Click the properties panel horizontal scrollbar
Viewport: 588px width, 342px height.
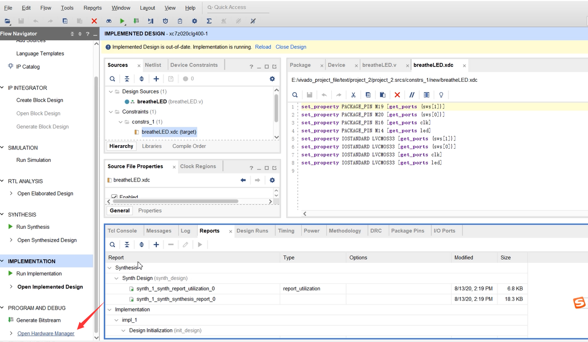pyautogui.click(x=176, y=201)
